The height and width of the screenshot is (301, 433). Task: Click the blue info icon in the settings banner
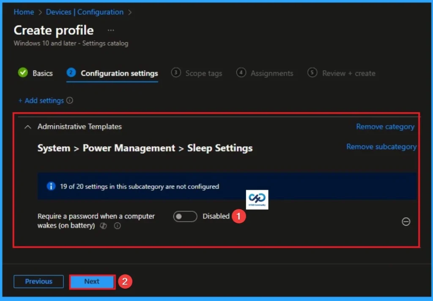pyautogui.click(x=51, y=186)
